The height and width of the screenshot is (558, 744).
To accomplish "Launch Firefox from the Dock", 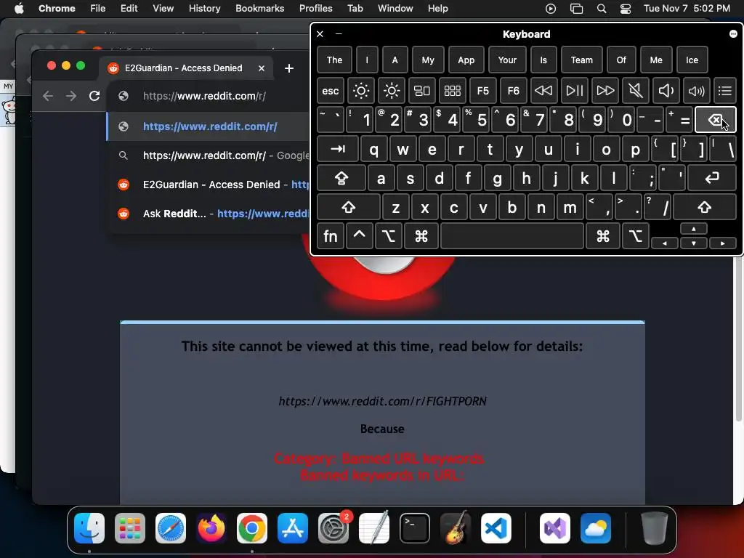I will (211, 528).
